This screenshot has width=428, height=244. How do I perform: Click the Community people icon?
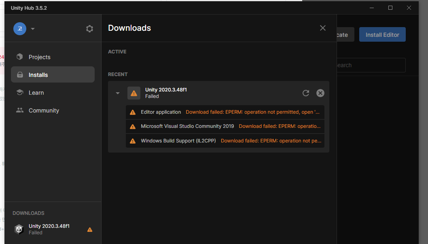(x=20, y=110)
